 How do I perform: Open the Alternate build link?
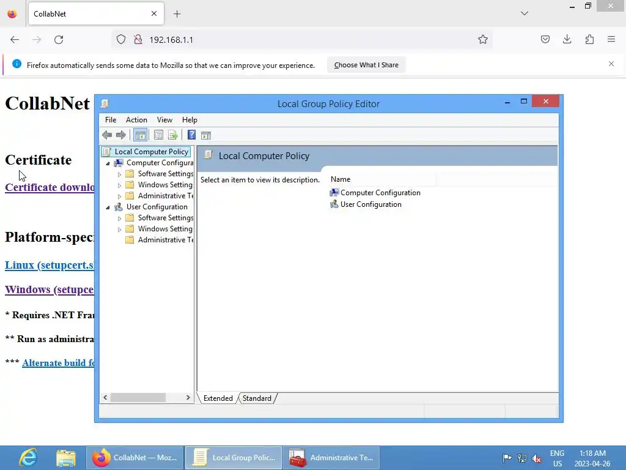pos(58,363)
